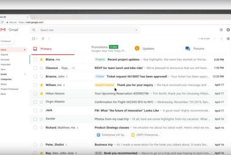Select the Clarence email checkbox
The image size is (231, 155).
pyautogui.click(x=35, y=68)
